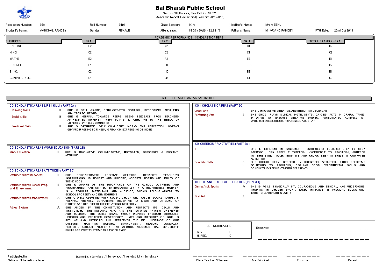Select the FA 1 column header

(x=88, y=41)
